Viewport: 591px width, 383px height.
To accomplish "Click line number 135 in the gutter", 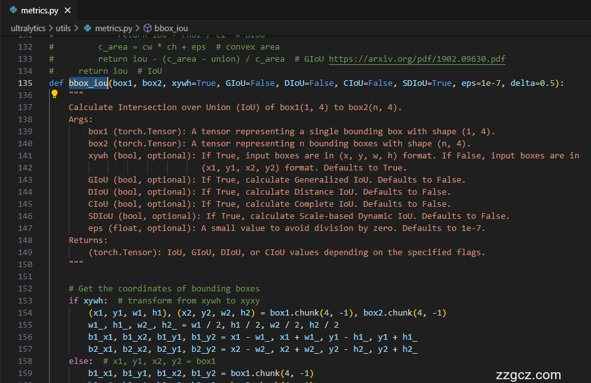I will [26, 83].
